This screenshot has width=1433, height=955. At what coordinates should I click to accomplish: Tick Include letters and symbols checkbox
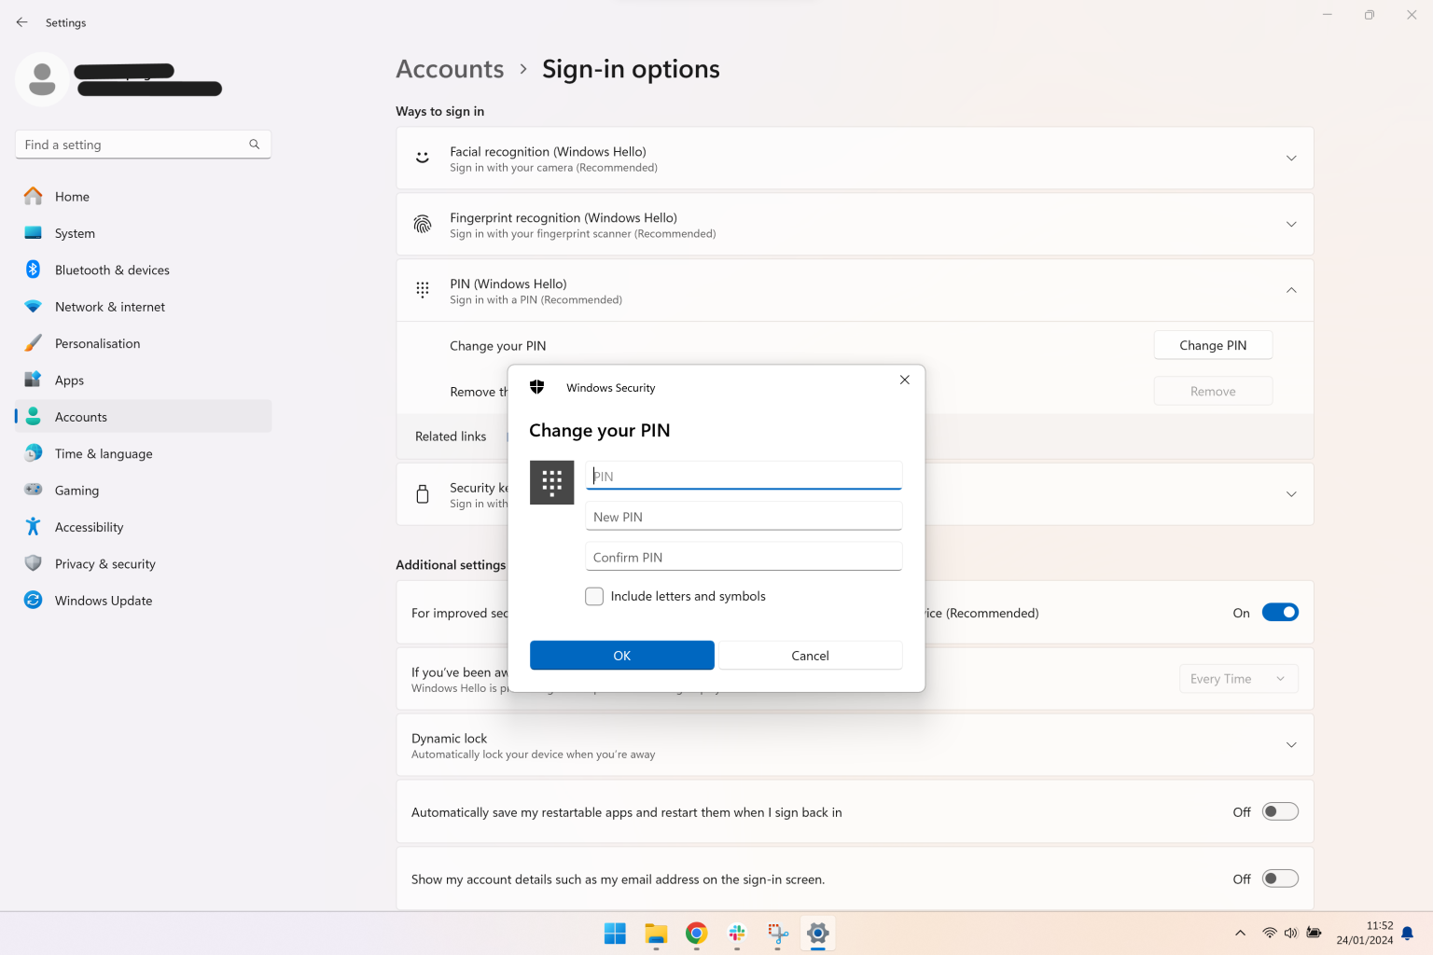pos(594,596)
